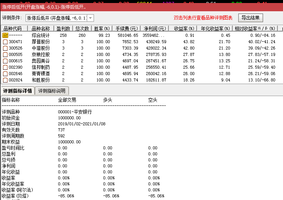Select the 厚普股份 row name
Viewport: 283px width, 200px height.
(x=41, y=42)
